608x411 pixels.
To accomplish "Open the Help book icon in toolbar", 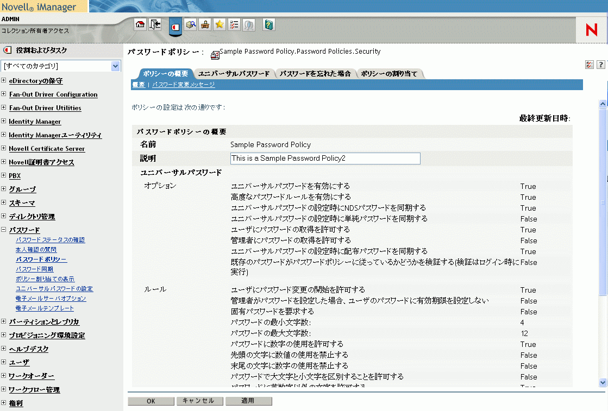I will pos(269,25).
